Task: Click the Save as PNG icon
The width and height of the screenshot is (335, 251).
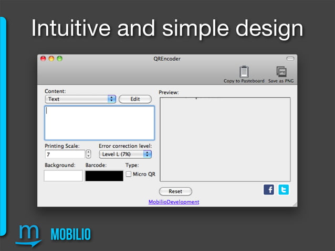Action: (x=281, y=72)
